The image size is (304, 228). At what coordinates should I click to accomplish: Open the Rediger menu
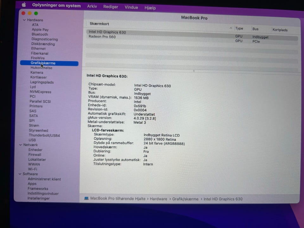pyautogui.click(x=111, y=7)
